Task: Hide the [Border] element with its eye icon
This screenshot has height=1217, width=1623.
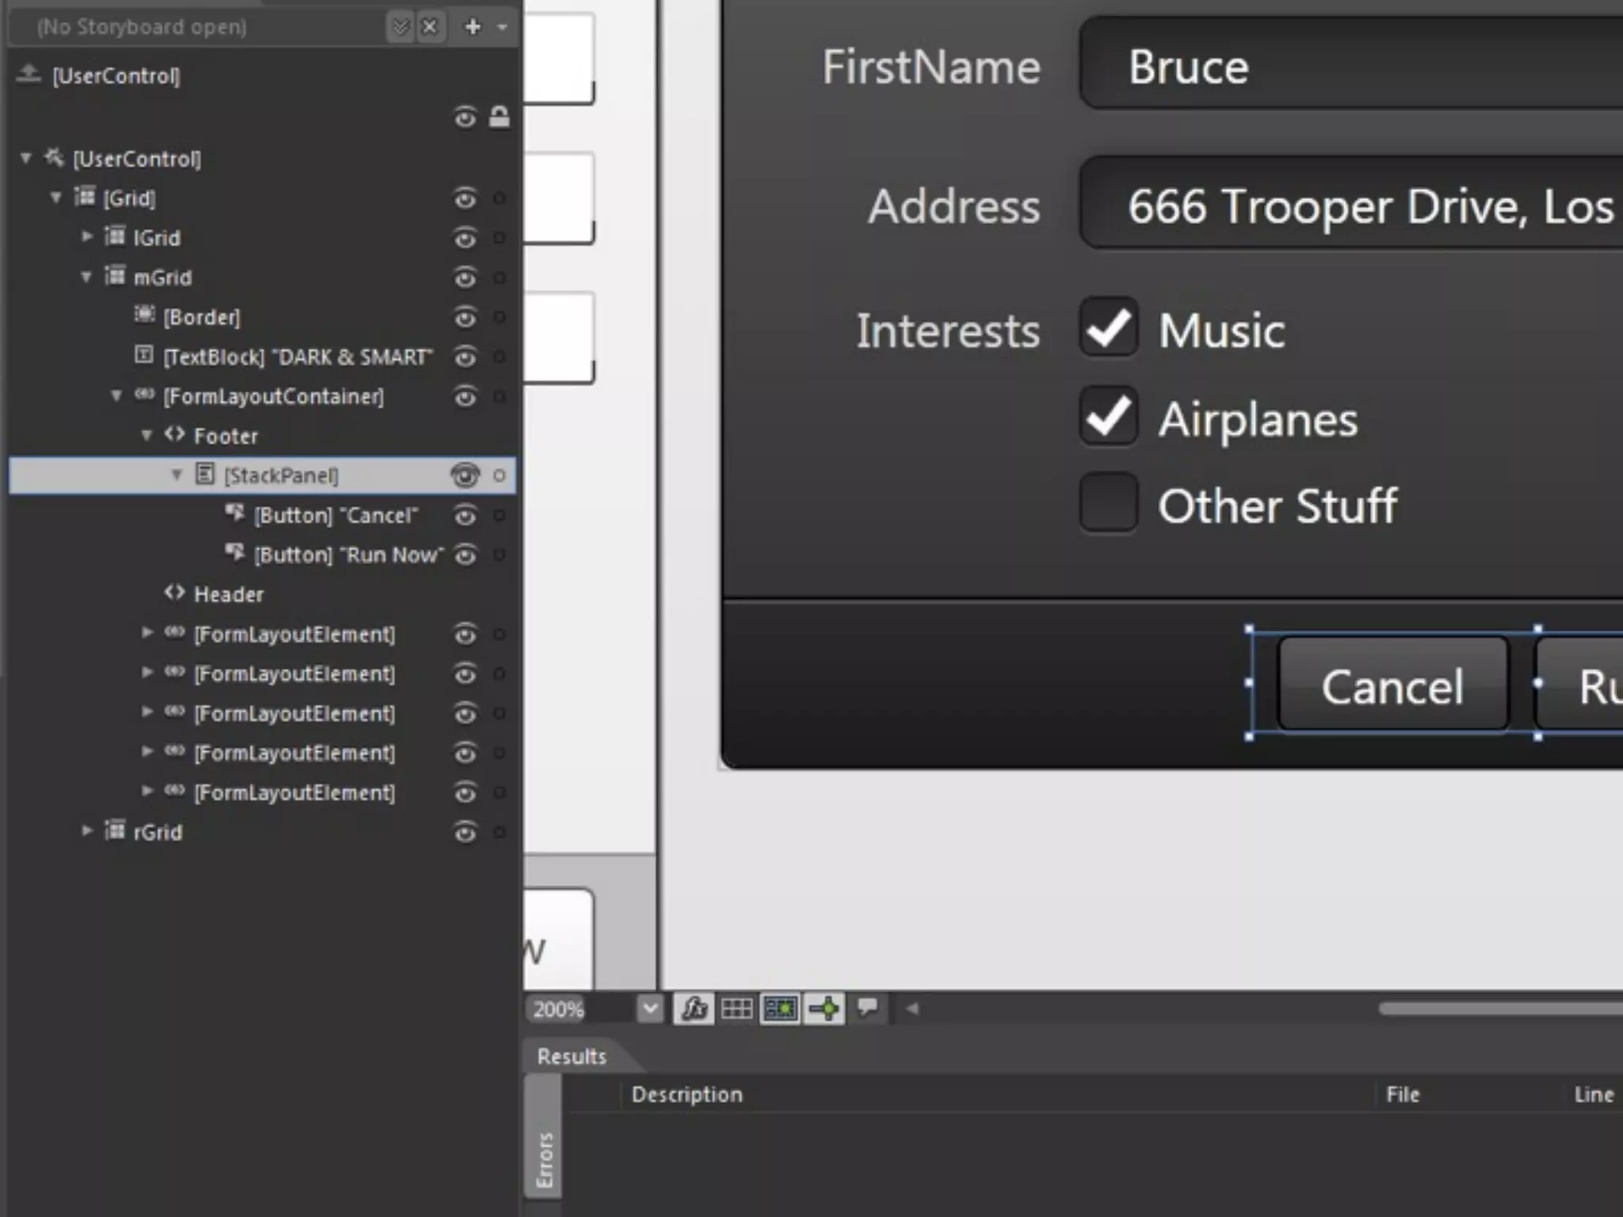Action: (x=465, y=317)
